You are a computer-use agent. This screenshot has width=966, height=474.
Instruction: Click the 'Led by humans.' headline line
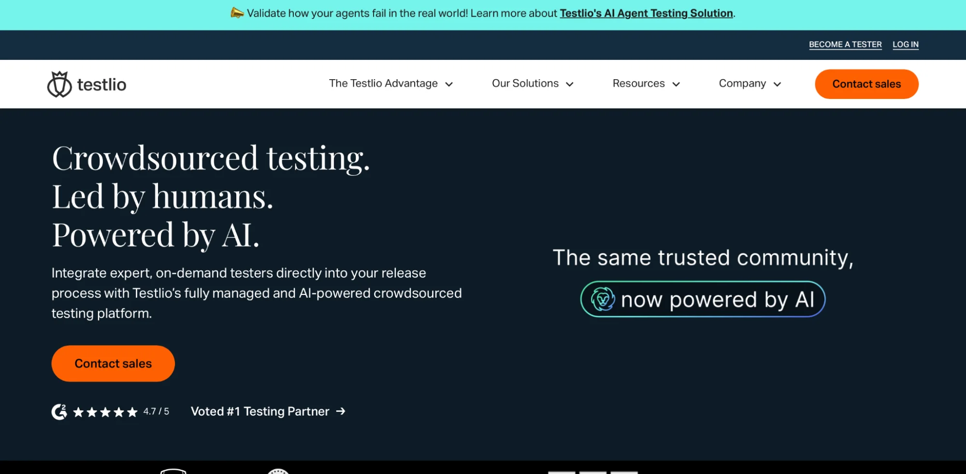(162, 197)
